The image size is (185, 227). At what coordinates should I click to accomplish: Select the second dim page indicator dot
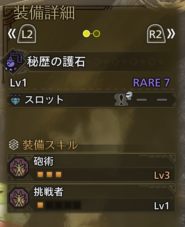97,34
